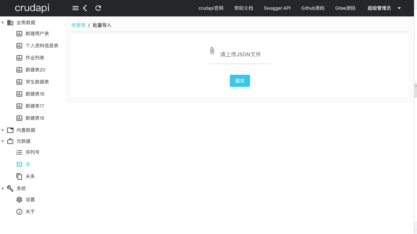The height and width of the screenshot is (234, 417).
Task: Open the 新建用户表 item
Action: click(x=37, y=34)
